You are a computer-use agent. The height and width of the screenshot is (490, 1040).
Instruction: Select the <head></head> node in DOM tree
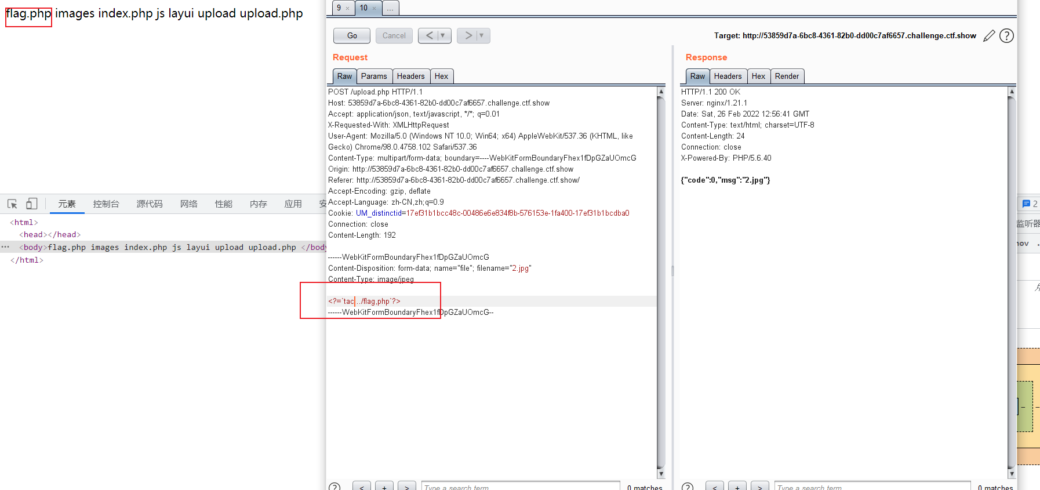(50, 234)
